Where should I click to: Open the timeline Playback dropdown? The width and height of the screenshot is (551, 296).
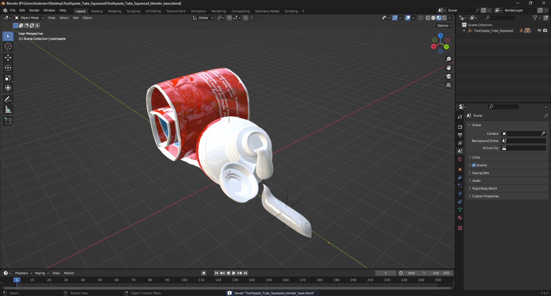pos(23,273)
